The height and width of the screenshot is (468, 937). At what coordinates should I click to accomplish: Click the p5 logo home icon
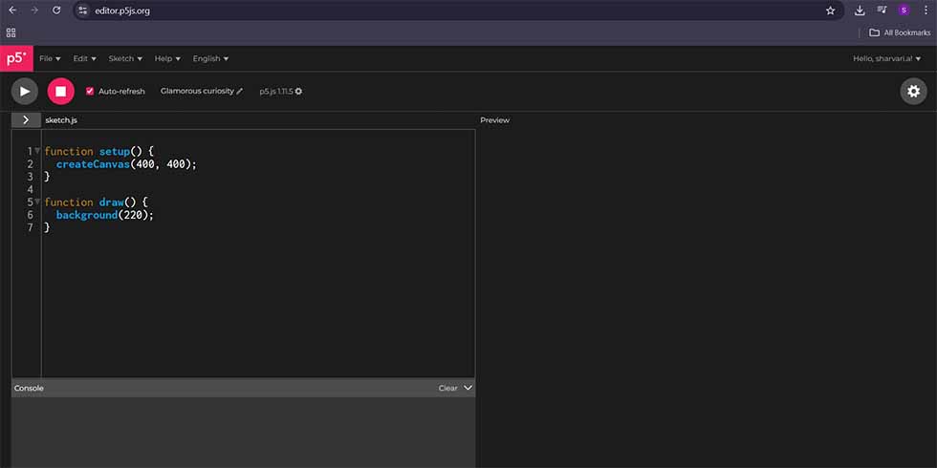[16, 58]
